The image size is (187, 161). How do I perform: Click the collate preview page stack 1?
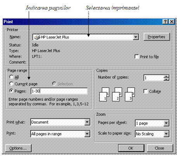click(x=104, y=94)
